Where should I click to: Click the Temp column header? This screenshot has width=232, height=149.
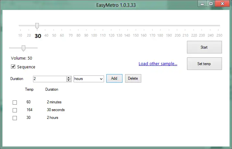pos(29,89)
